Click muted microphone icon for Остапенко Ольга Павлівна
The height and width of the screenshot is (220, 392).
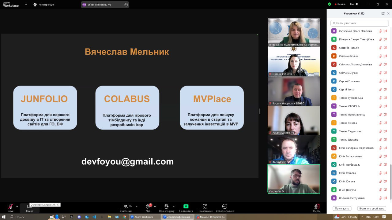pyautogui.click(x=381, y=31)
